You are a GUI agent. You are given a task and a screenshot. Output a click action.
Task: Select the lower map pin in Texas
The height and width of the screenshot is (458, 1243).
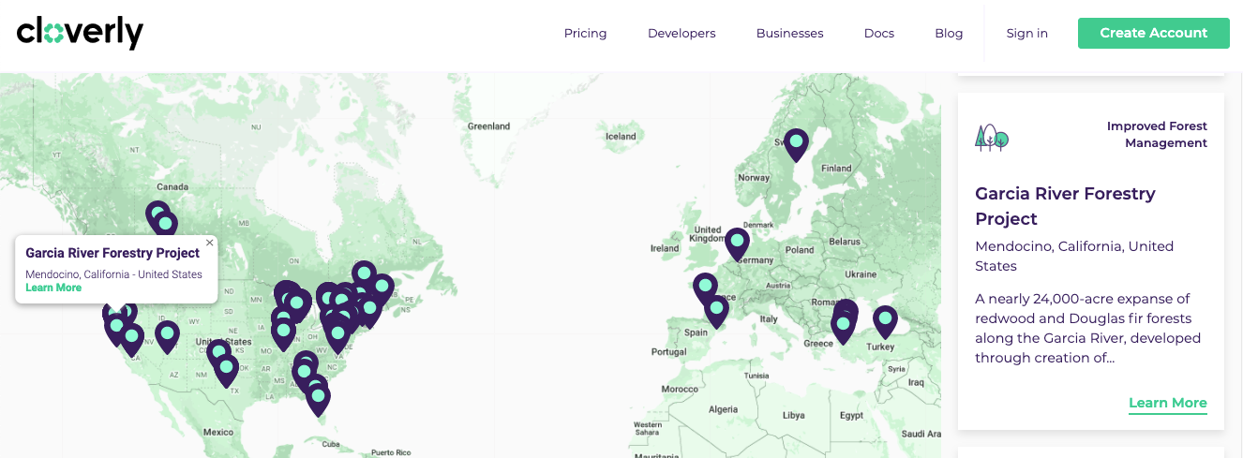tap(226, 370)
